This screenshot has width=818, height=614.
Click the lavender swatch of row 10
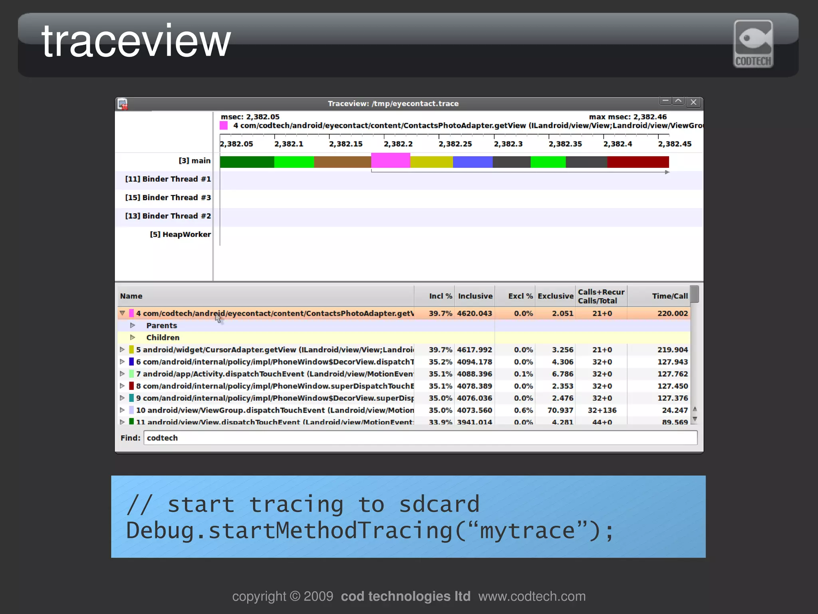(131, 410)
